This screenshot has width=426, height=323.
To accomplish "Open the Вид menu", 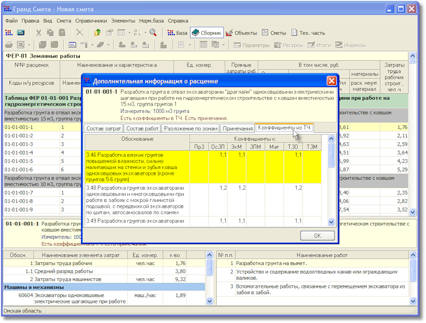I will tap(47, 21).
